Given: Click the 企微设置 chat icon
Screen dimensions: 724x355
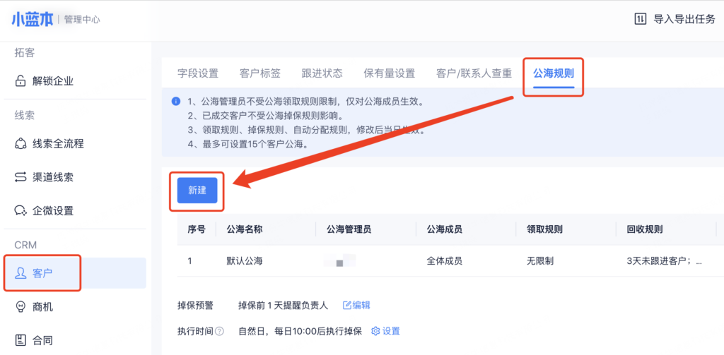Looking at the screenshot, I should click(21, 210).
